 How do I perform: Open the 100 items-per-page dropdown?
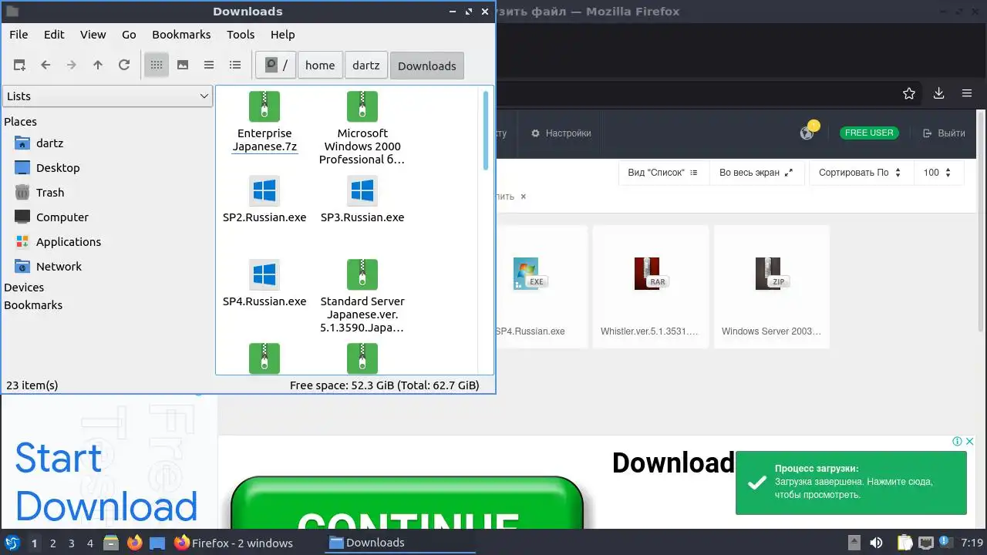[938, 173]
